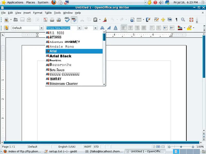
Task: Open Styles and Formatting icon
Action: point(6,28)
